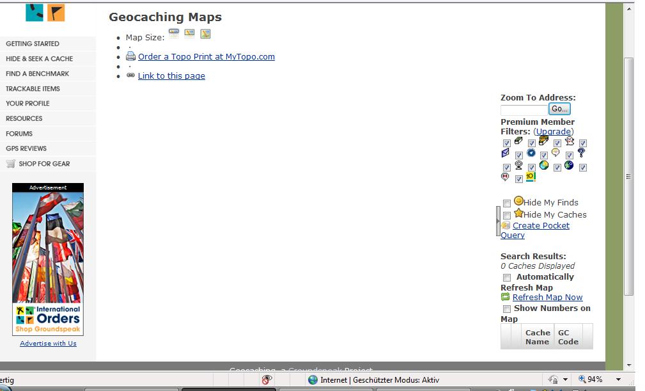Click the Go... button
645x391 pixels.
click(x=559, y=109)
